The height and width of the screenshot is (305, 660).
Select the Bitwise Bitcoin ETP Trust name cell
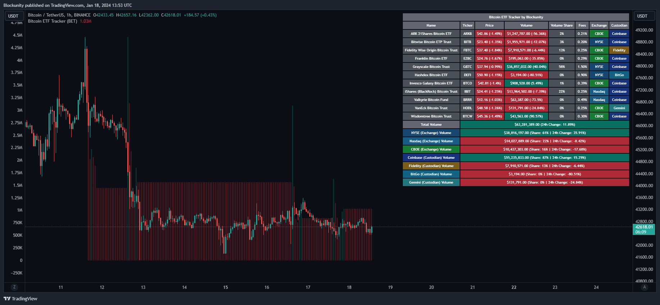[x=431, y=42]
